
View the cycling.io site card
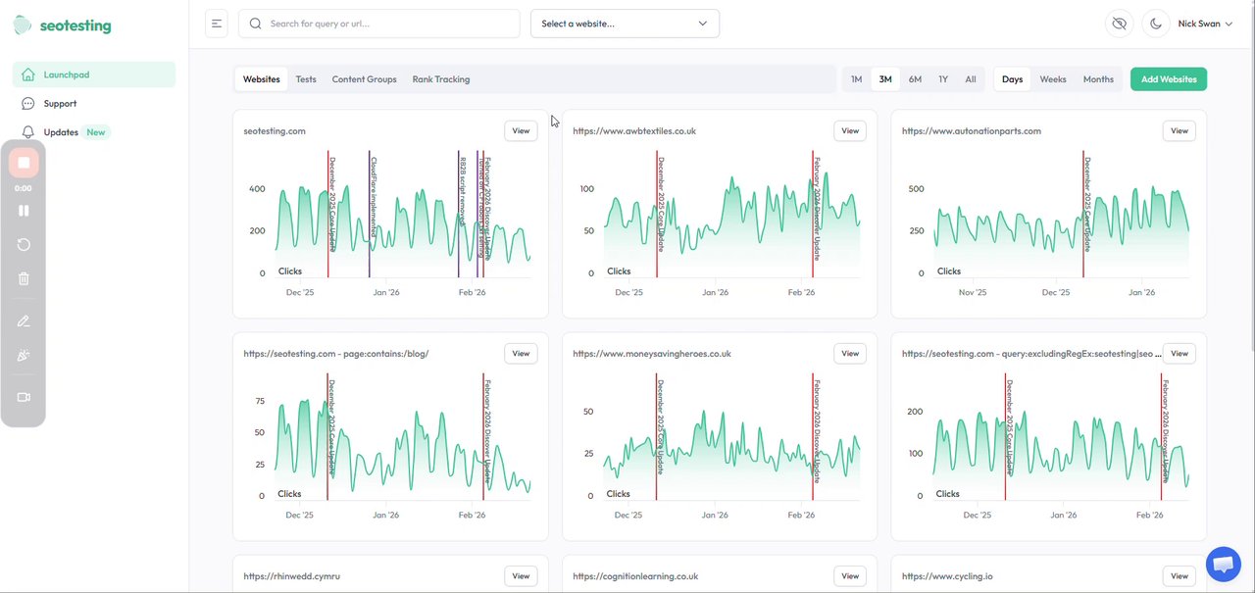pos(1180,576)
